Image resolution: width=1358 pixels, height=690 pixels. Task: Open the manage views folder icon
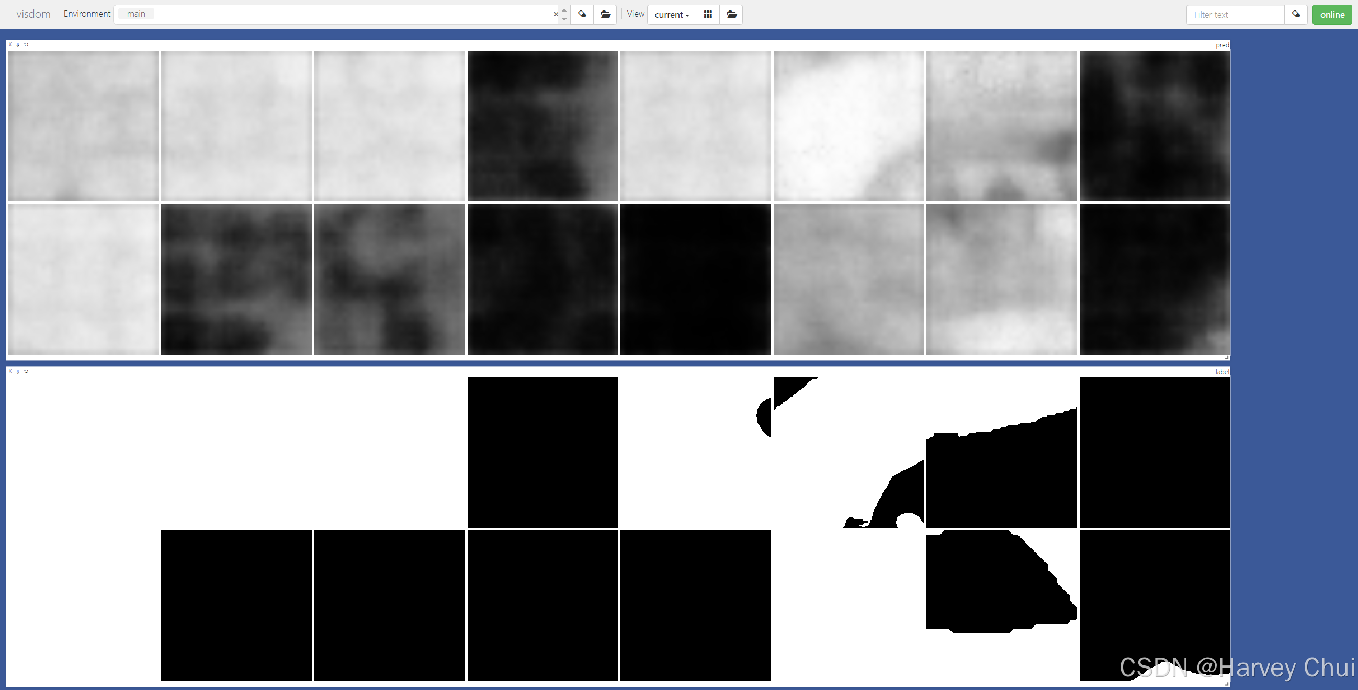click(731, 15)
